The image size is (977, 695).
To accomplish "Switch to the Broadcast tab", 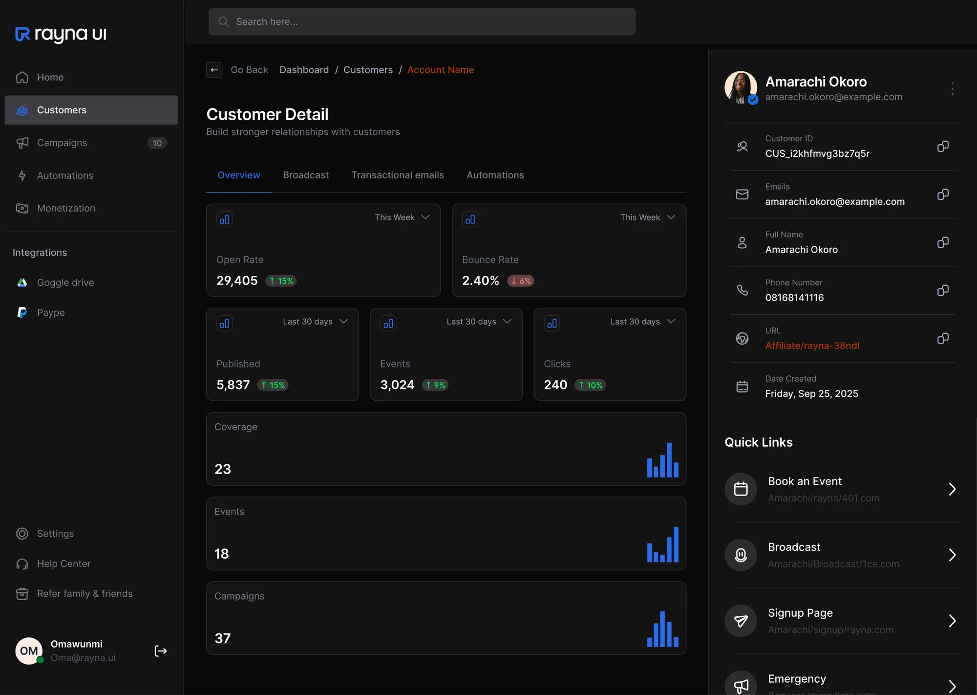I will tap(306, 175).
